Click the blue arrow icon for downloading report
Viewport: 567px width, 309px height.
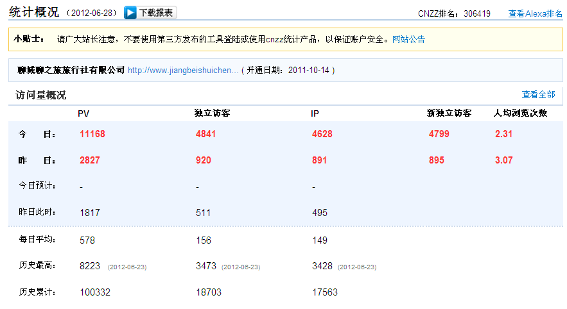tap(130, 13)
